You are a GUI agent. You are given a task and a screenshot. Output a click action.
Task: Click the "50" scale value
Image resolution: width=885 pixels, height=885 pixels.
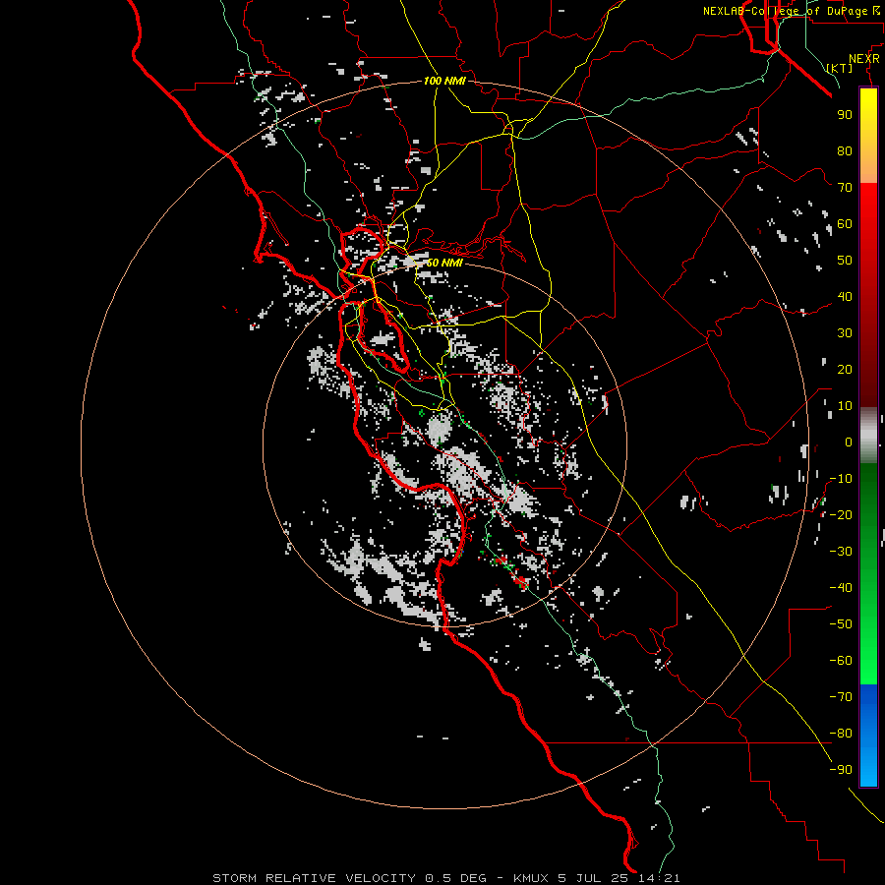[845, 261]
